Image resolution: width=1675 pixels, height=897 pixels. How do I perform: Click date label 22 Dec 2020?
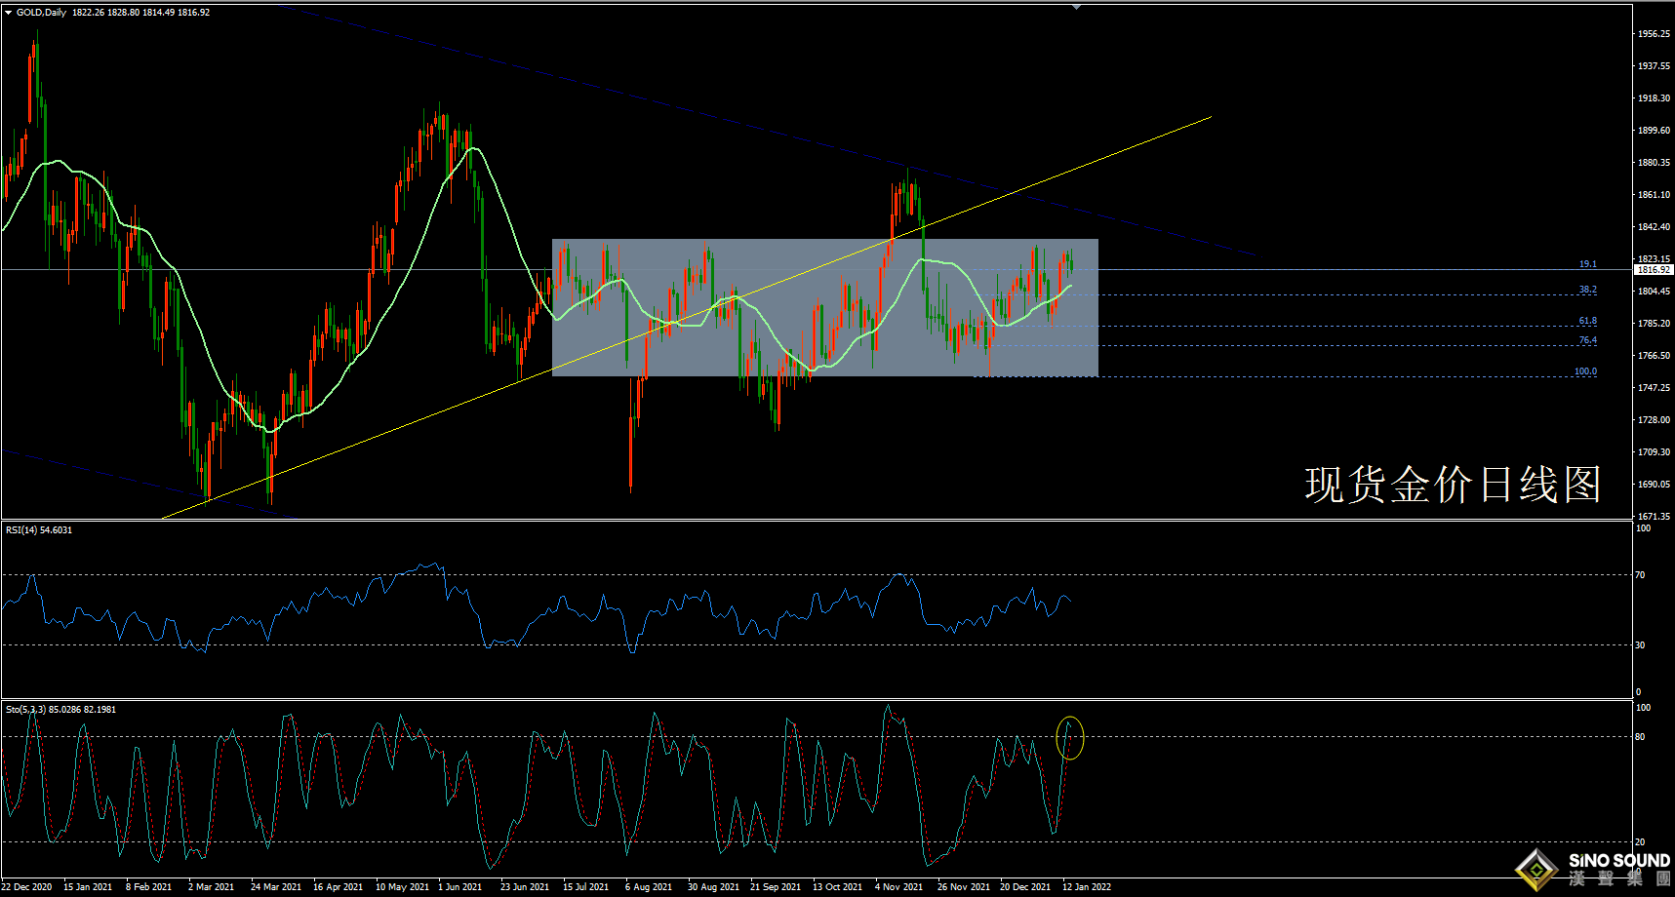click(x=26, y=887)
